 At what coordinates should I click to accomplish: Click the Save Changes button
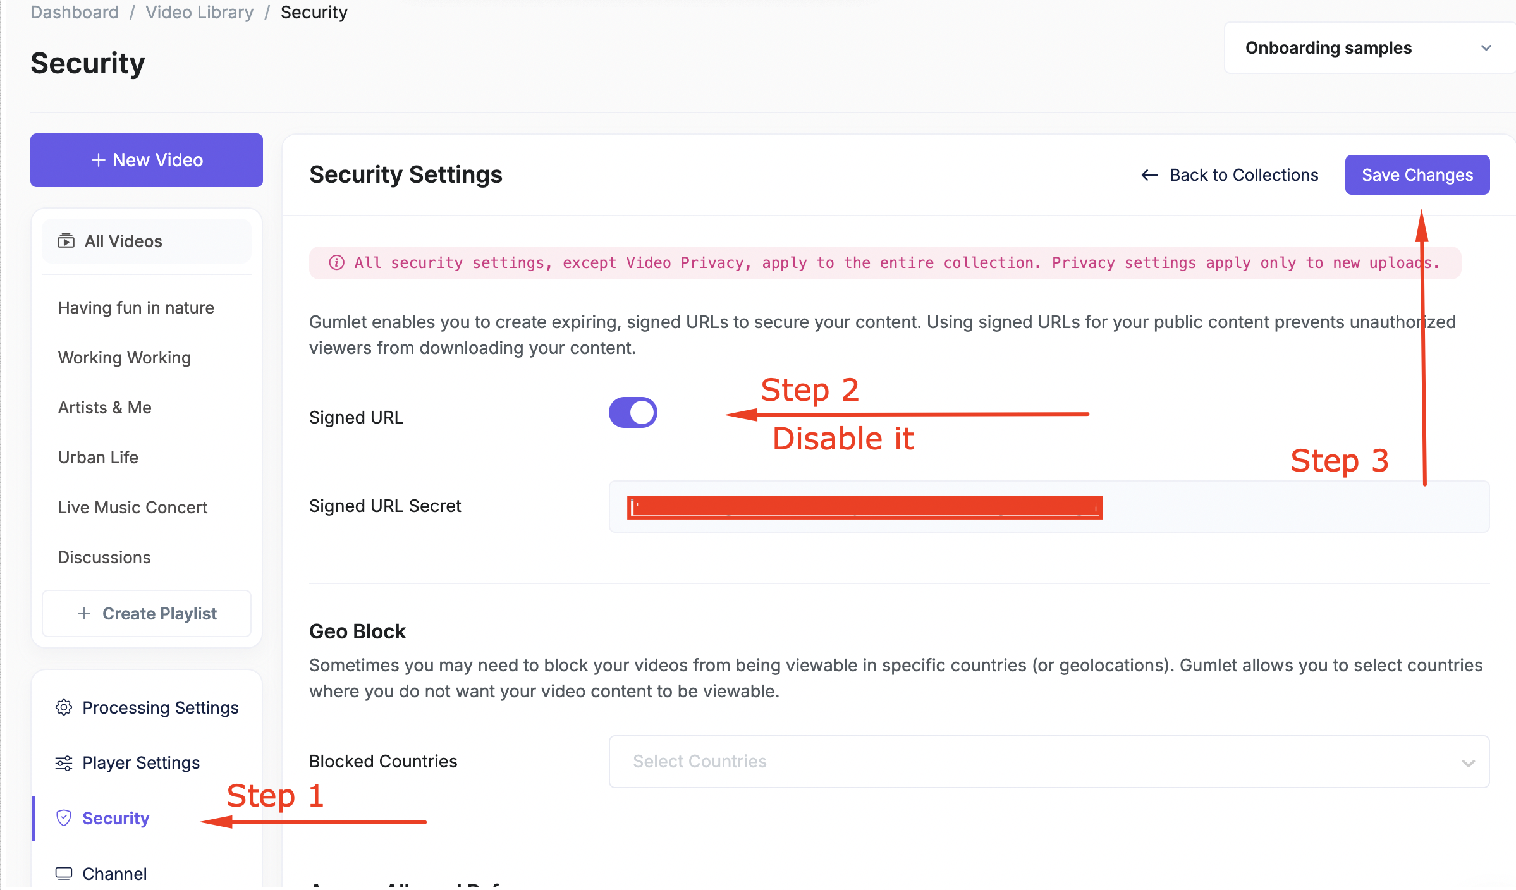click(1417, 175)
